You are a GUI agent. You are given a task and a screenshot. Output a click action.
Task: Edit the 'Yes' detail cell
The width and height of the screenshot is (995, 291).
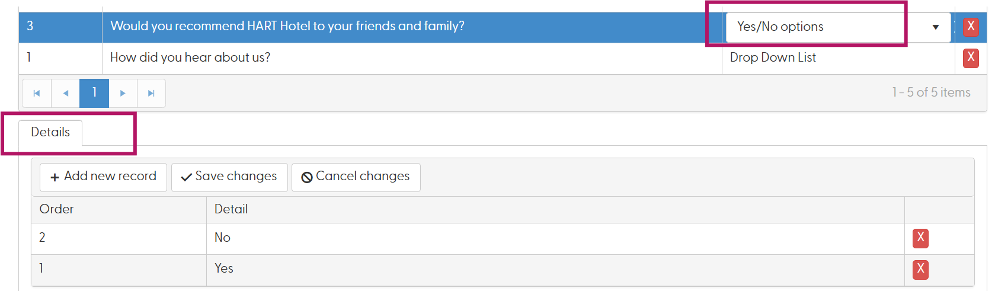(555, 270)
